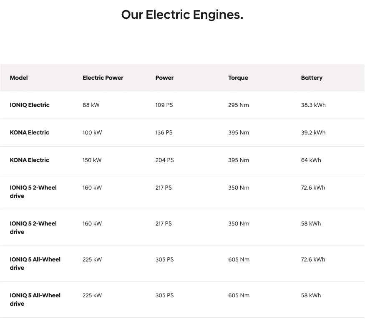Select the 109 PS power value
Image resolution: width=365 pixels, height=322 pixels.
coord(164,105)
